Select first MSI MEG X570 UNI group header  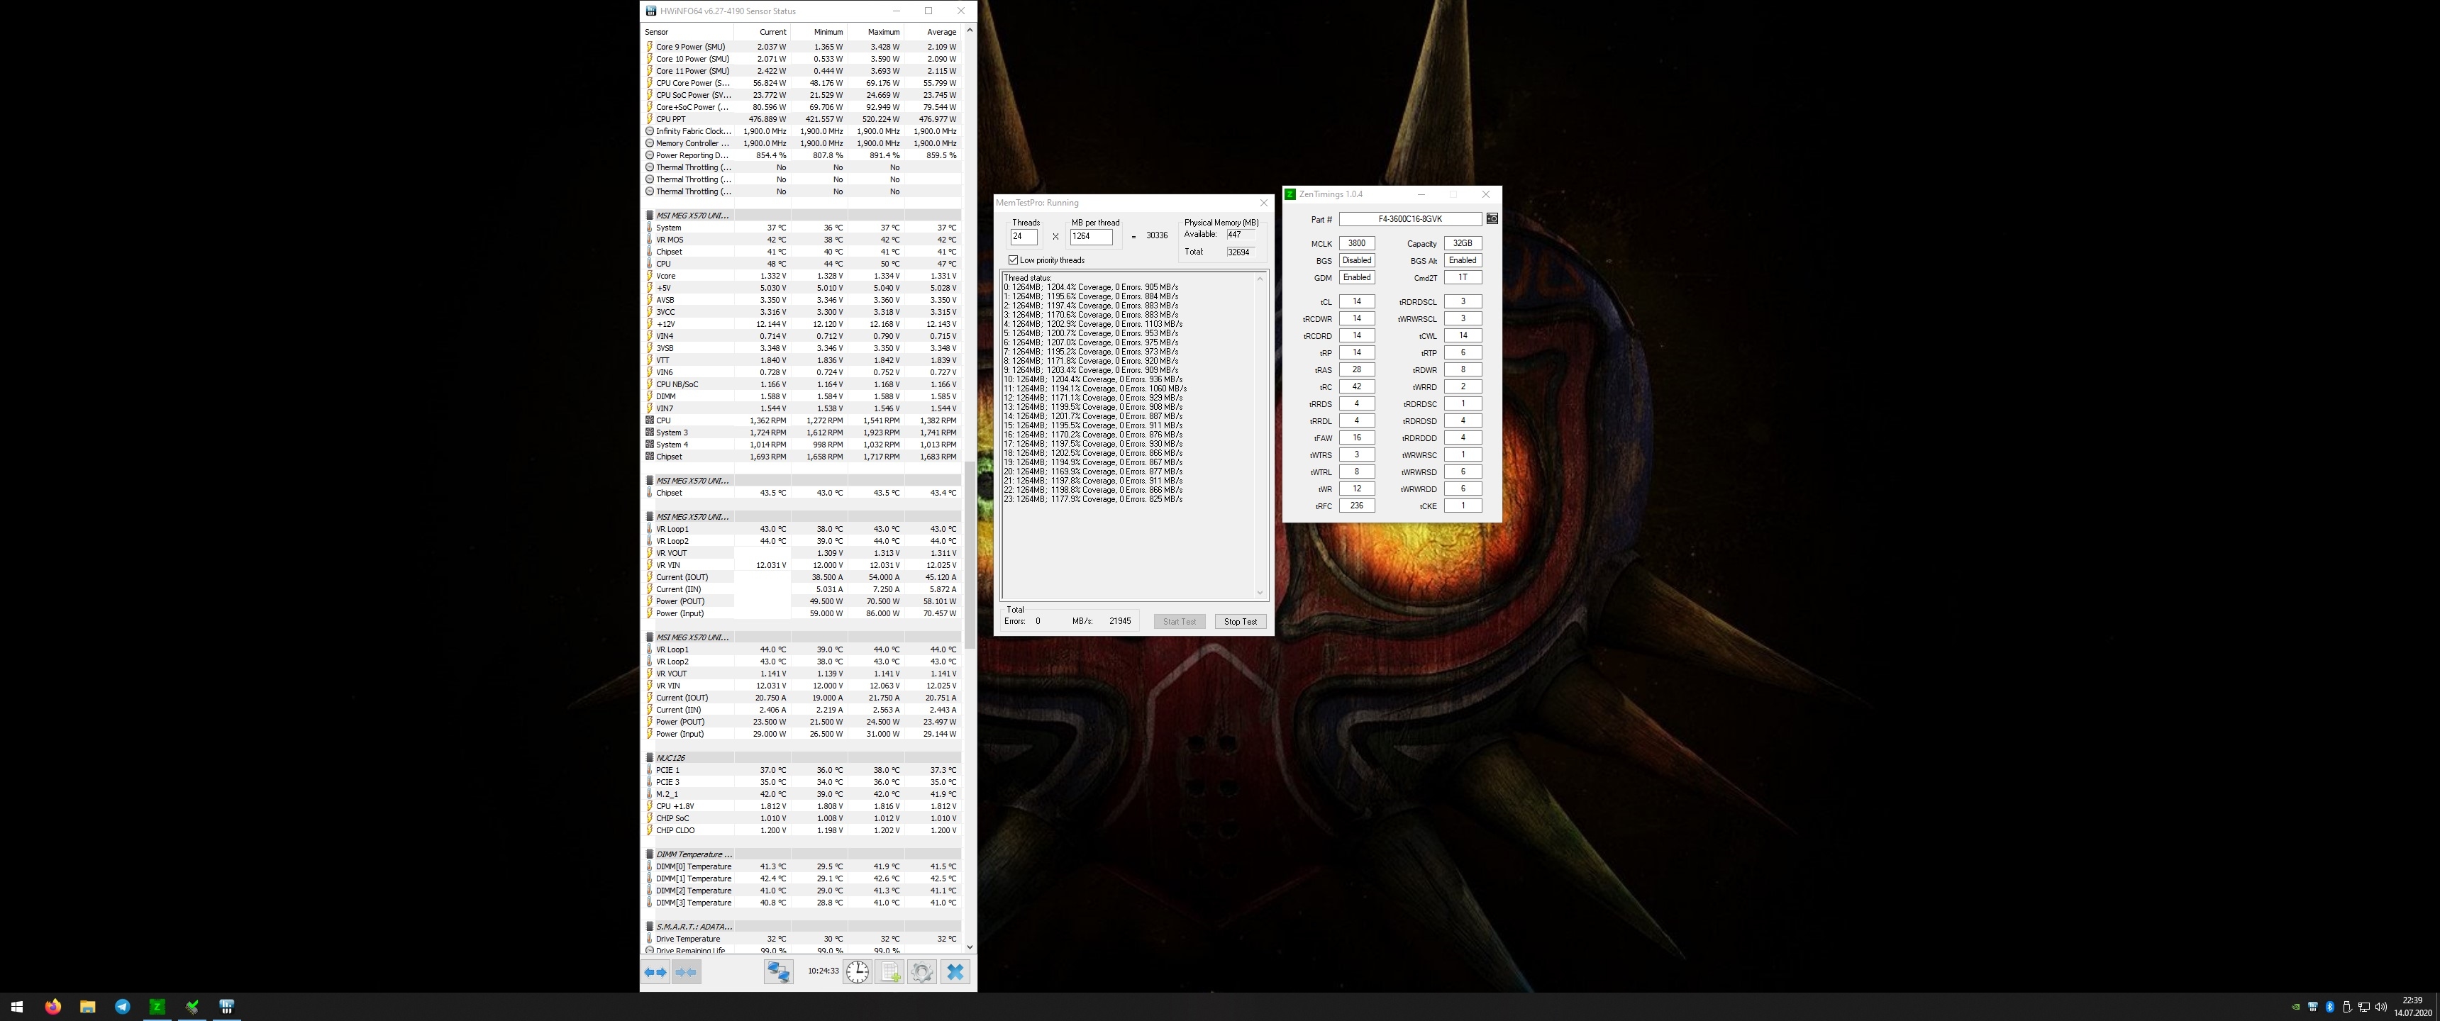click(803, 215)
